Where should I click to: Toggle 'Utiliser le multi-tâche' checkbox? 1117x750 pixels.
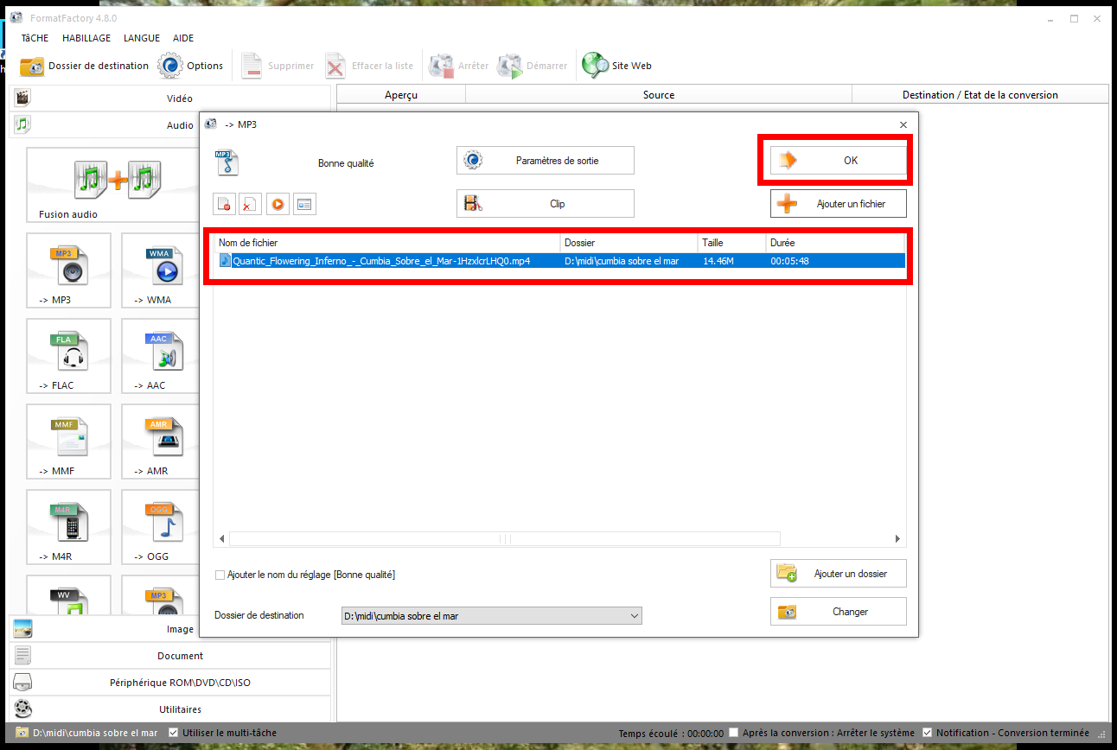(174, 733)
